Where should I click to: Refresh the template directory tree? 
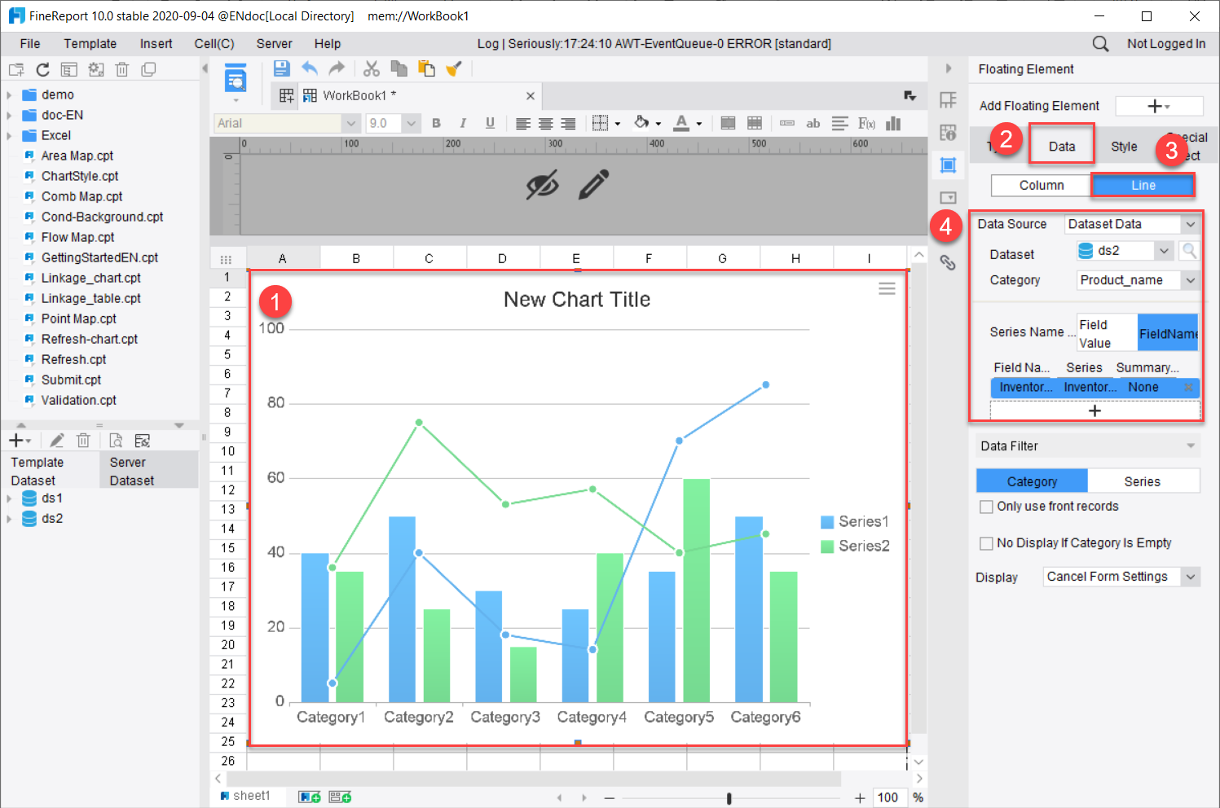[x=42, y=68]
